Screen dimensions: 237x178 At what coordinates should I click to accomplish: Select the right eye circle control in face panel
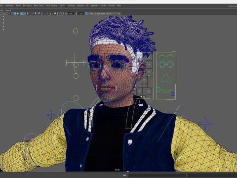point(170,64)
